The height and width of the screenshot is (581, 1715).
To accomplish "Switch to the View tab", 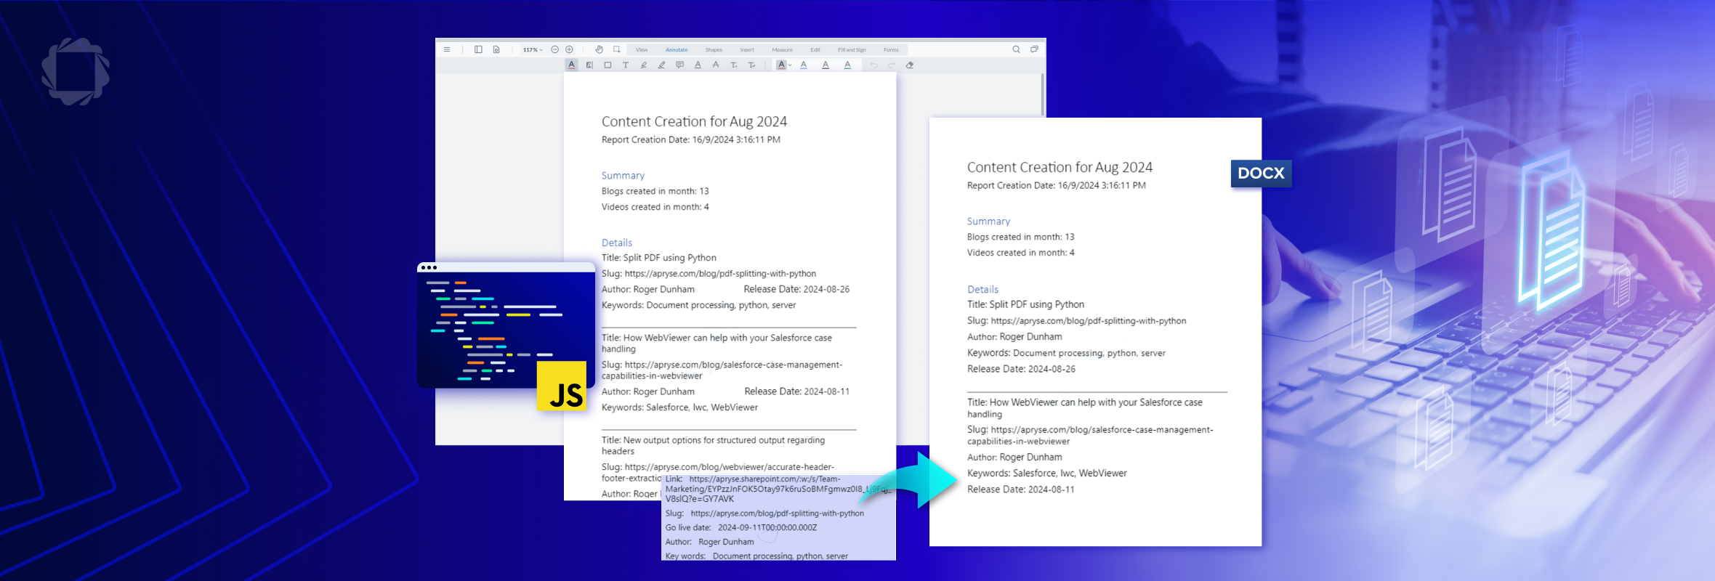I will (x=642, y=50).
